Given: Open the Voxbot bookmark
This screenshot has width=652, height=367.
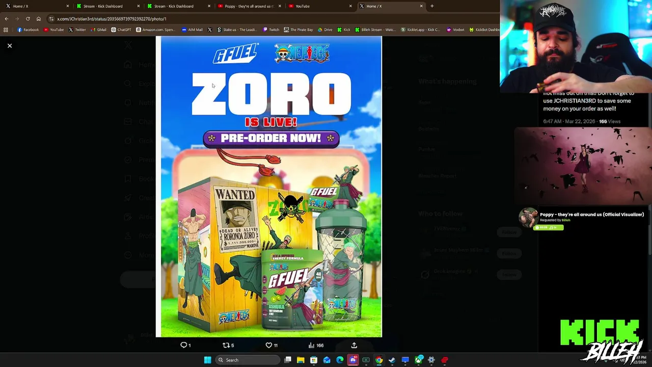Looking at the screenshot, I should tap(455, 30).
